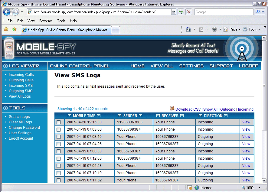This screenshot has width=268, height=192.
Task: Check the box for 2007-04-19 07:04:26 row
Action: [59, 144]
